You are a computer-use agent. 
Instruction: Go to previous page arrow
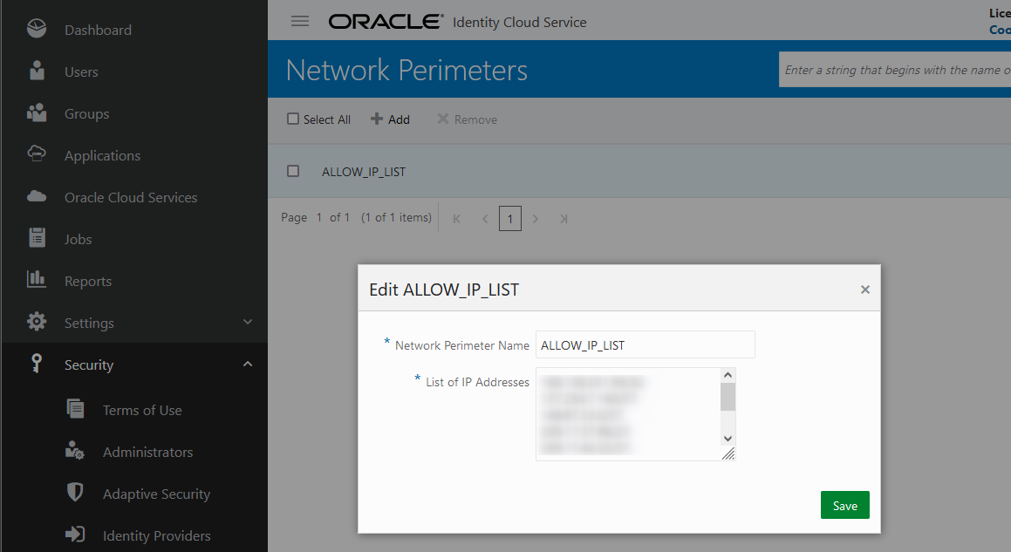[x=485, y=219]
